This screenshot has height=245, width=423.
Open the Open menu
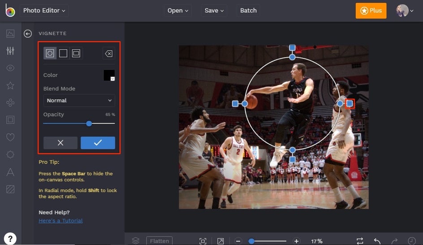178,10
